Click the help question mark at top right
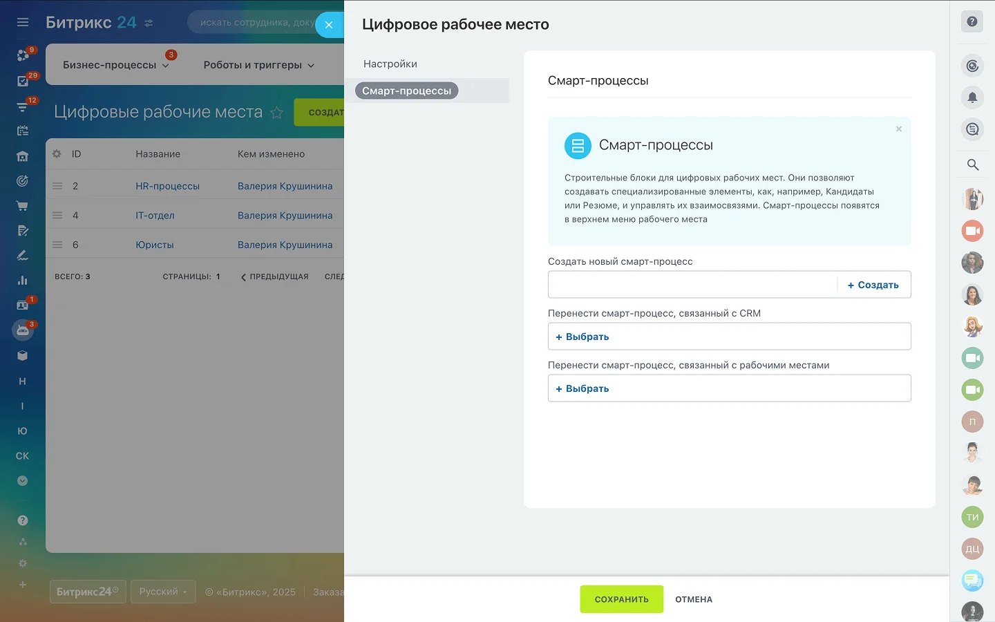Image resolution: width=995 pixels, height=622 pixels. 972,21
